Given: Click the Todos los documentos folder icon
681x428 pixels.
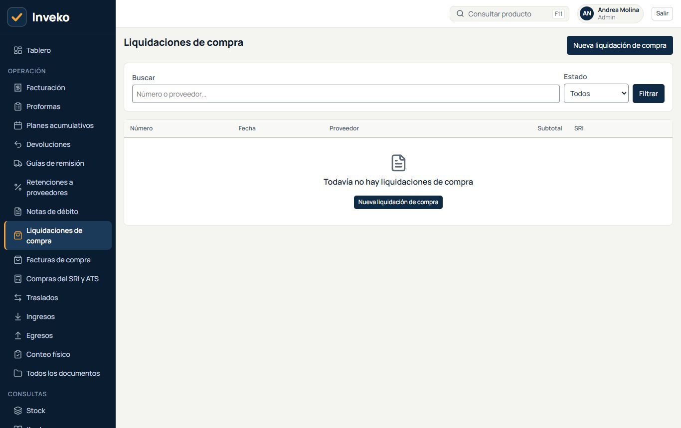Looking at the screenshot, I should click(18, 373).
